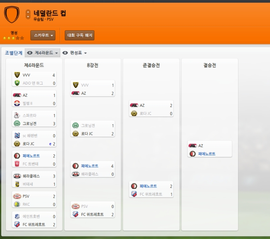Click the VVV crest in the fourth round
The image size is (270, 239).
(x=17, y=75)
